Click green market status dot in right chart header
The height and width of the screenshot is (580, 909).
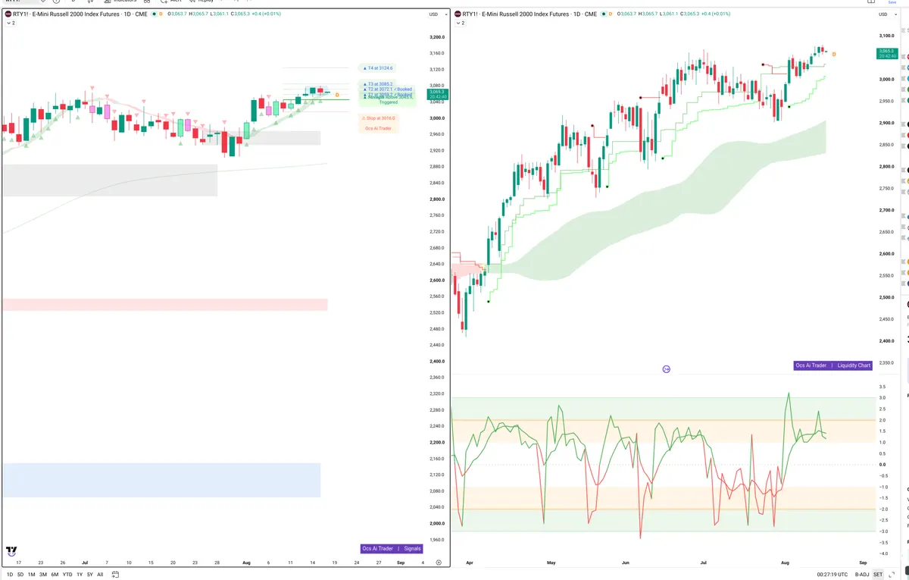603,14
